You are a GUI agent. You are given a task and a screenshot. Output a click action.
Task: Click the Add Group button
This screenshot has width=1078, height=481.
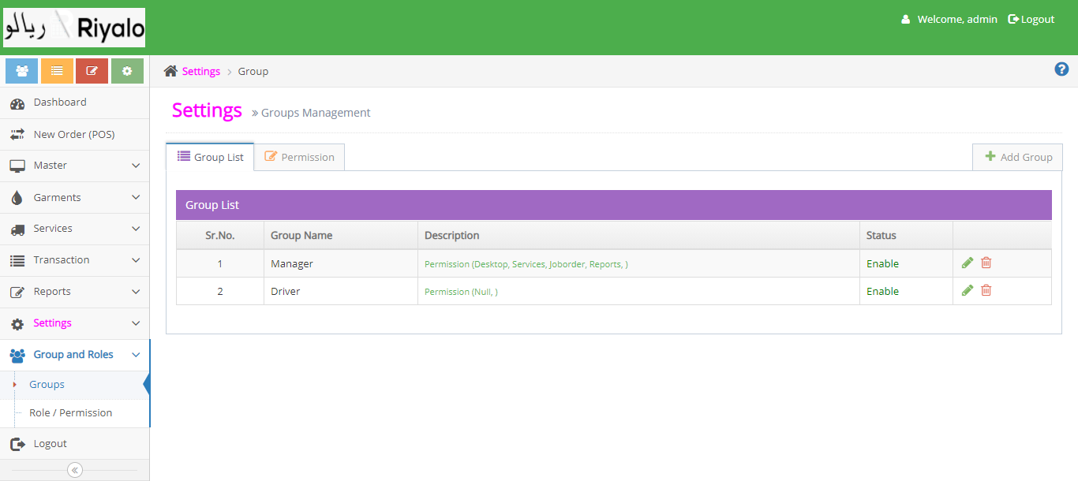point(1018,157)
